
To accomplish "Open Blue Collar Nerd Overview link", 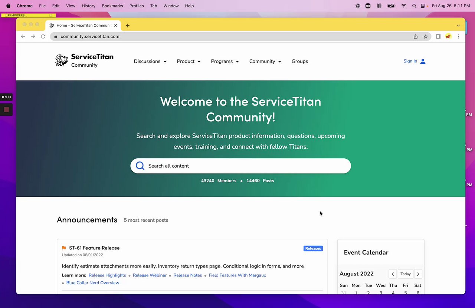I will (x=93, y=283).
